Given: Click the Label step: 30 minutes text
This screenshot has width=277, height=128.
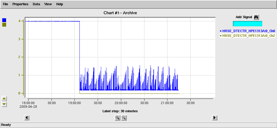Looking at the screenshot, I should pyautogui.click(x=120, y=111).
